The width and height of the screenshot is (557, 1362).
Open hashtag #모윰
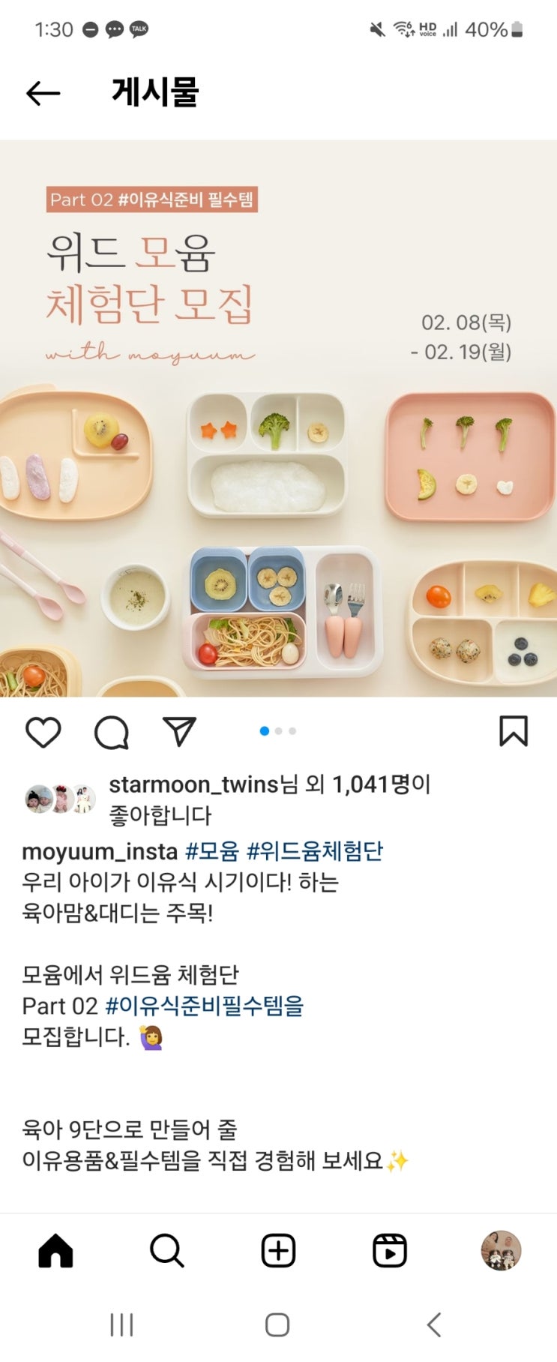click(x=212, y=851)
